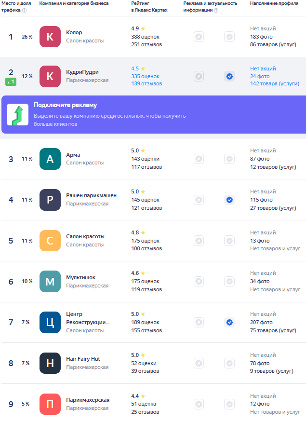Click the rating star next to 4.9
Image resolution: width=306 pixels, height=422 pixels.
click(x=143, y=28)
